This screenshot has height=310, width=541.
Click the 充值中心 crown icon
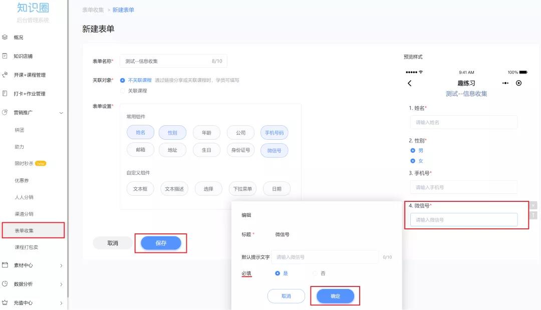pos(5,302)
